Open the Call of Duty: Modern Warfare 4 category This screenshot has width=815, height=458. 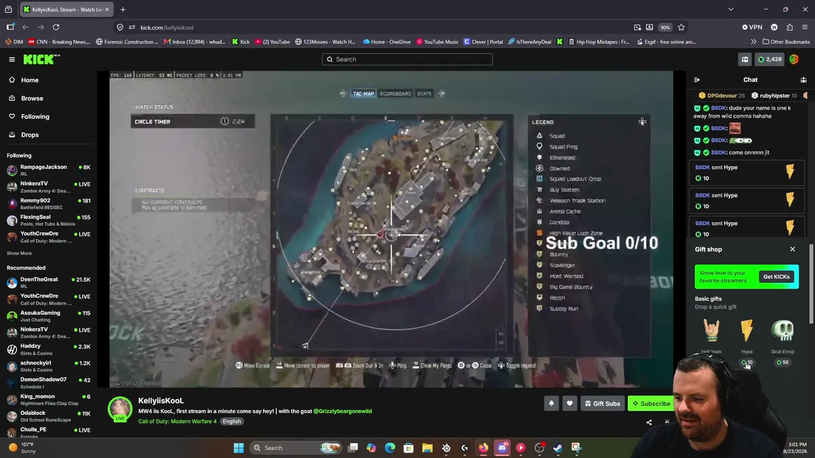[x=177, y=421]
